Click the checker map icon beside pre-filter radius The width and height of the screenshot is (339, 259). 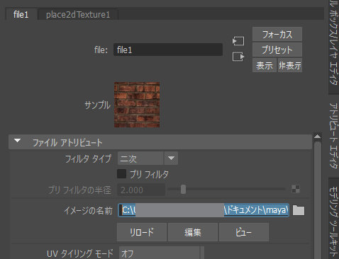click(296, 189)
